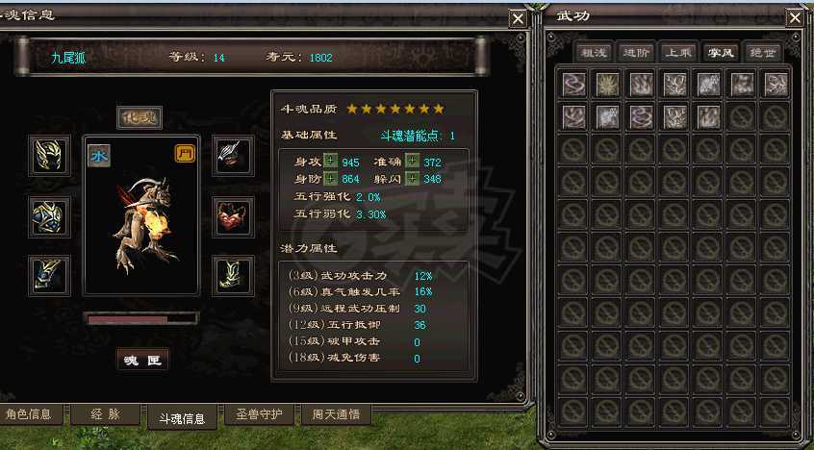The image size is (814, 450).
Task: Add a point to 身攻 with the plus button
Action: [x=330, y=162]
